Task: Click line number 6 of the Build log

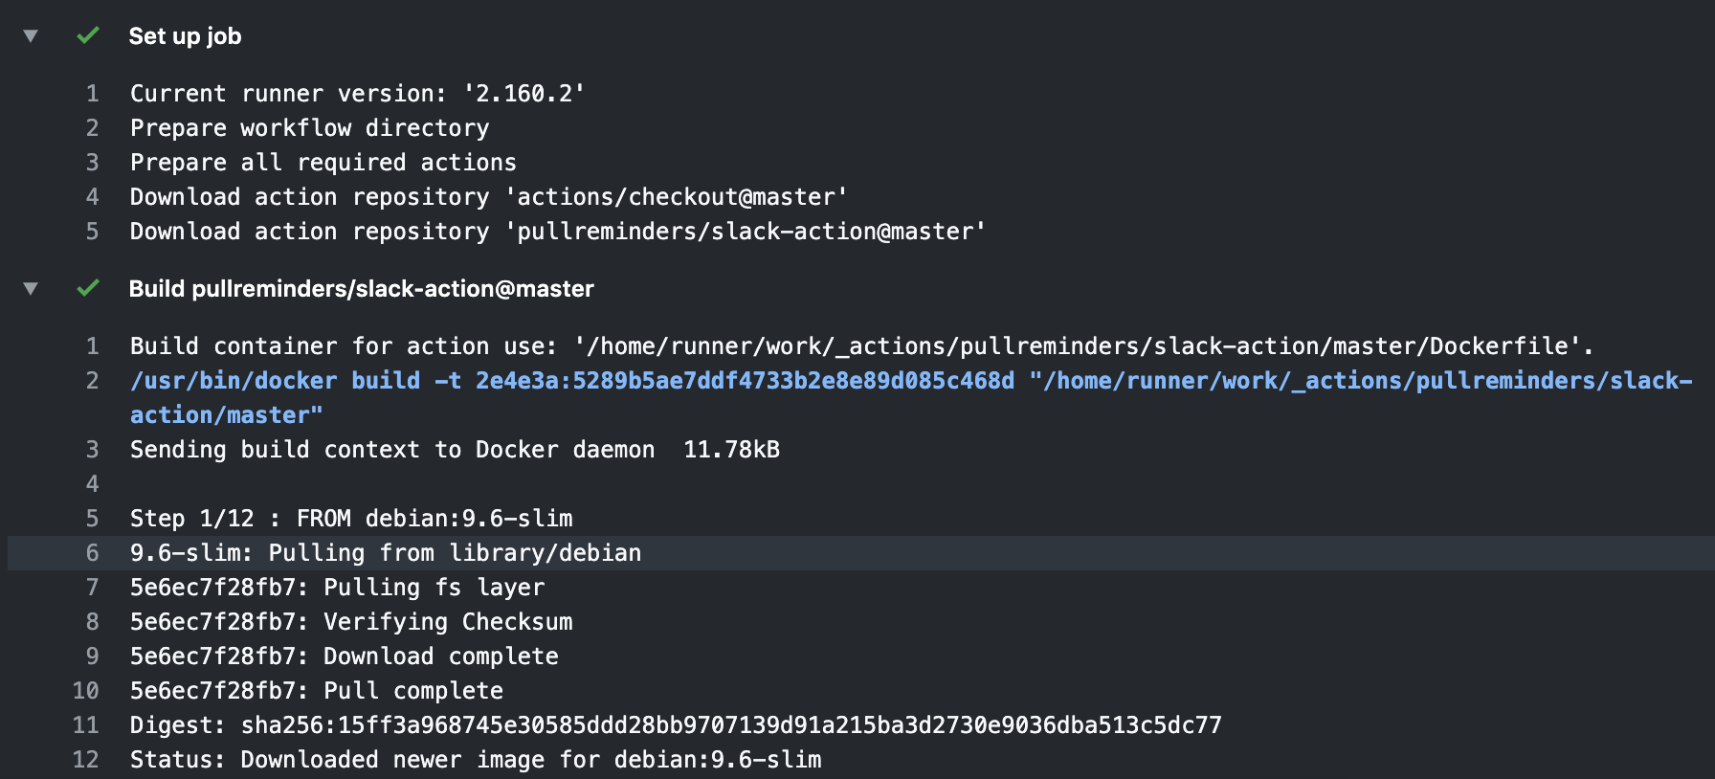Action: tap(93, 553)
